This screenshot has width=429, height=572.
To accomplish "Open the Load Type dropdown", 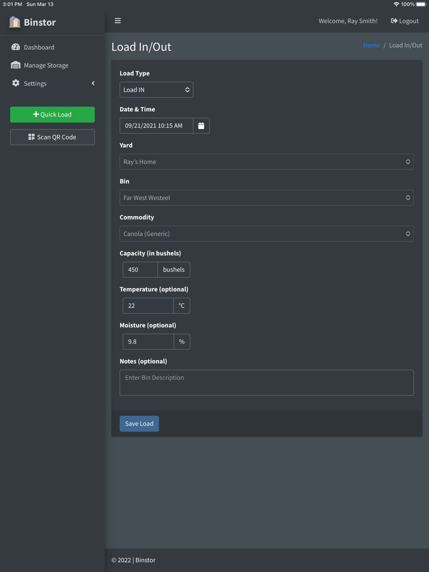I will pyautogui.click(x=156, y=90).
